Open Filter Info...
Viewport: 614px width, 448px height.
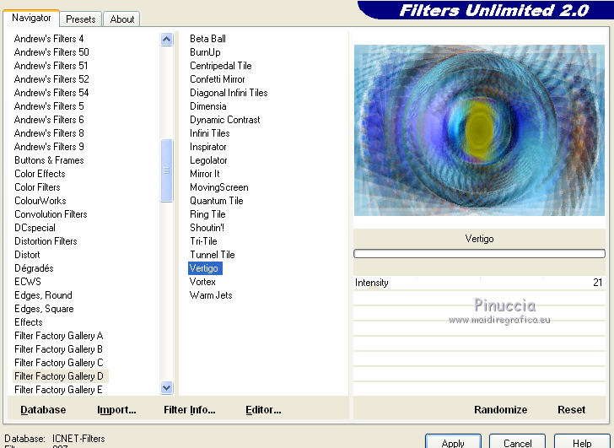190,410
